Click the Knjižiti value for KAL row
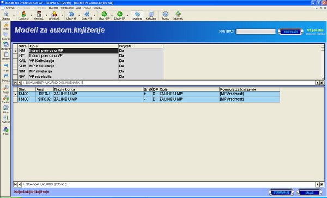Screen dimensions: 327x198 coord(141,61)
